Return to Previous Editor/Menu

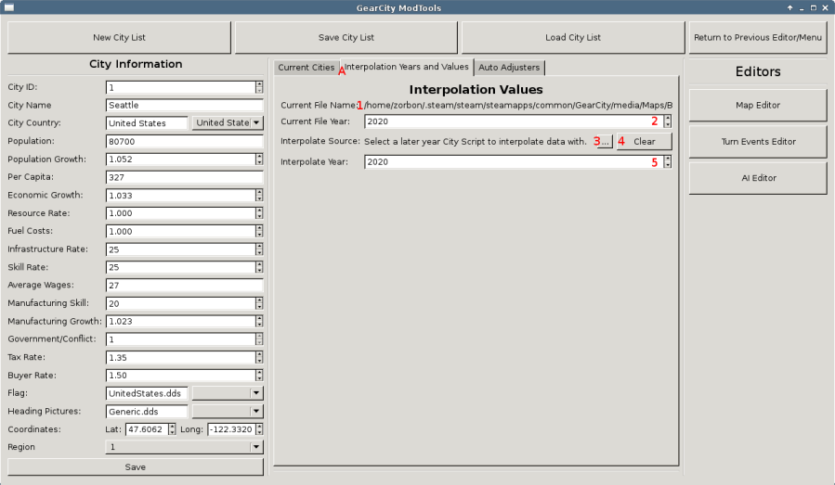(757, 38)
